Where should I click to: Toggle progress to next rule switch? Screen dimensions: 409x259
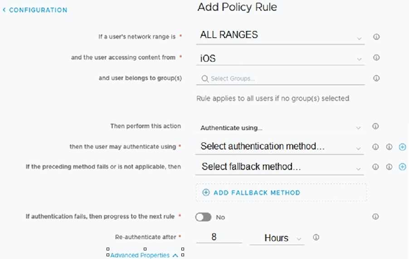[204, 217]
